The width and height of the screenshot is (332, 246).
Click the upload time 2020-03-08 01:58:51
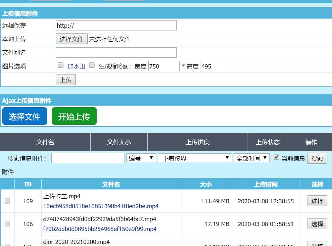click(x=266, y=224)
